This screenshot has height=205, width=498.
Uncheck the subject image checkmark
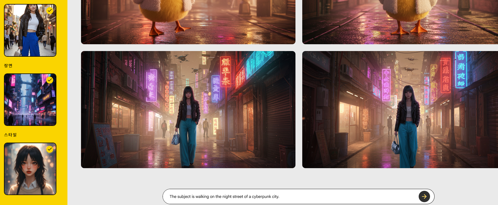50,10
